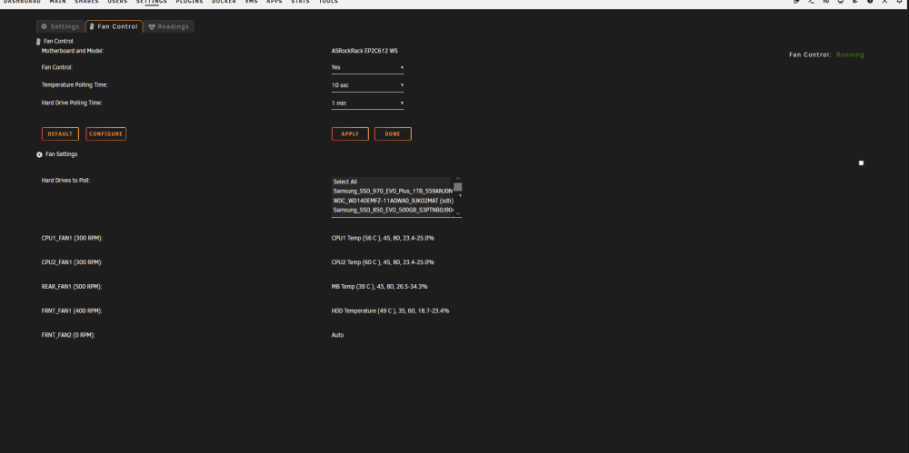Viewport: 909px width, 453px height.
Task: Open the Dashboard menu item
Action: (22, 2)
